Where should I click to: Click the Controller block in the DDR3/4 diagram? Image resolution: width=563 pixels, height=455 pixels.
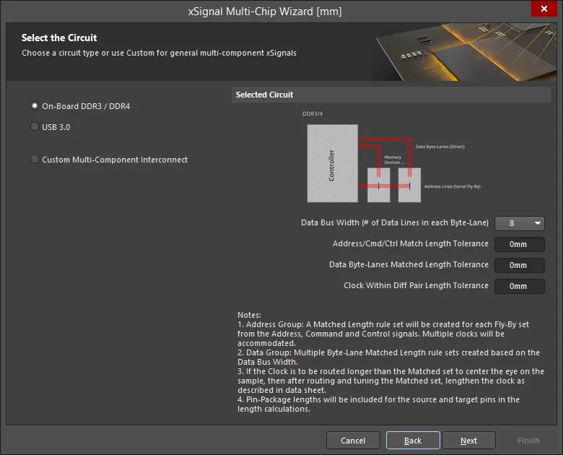tap(333, 163)
